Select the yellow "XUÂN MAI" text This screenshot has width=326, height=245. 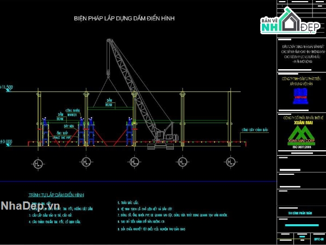point(303,122)
